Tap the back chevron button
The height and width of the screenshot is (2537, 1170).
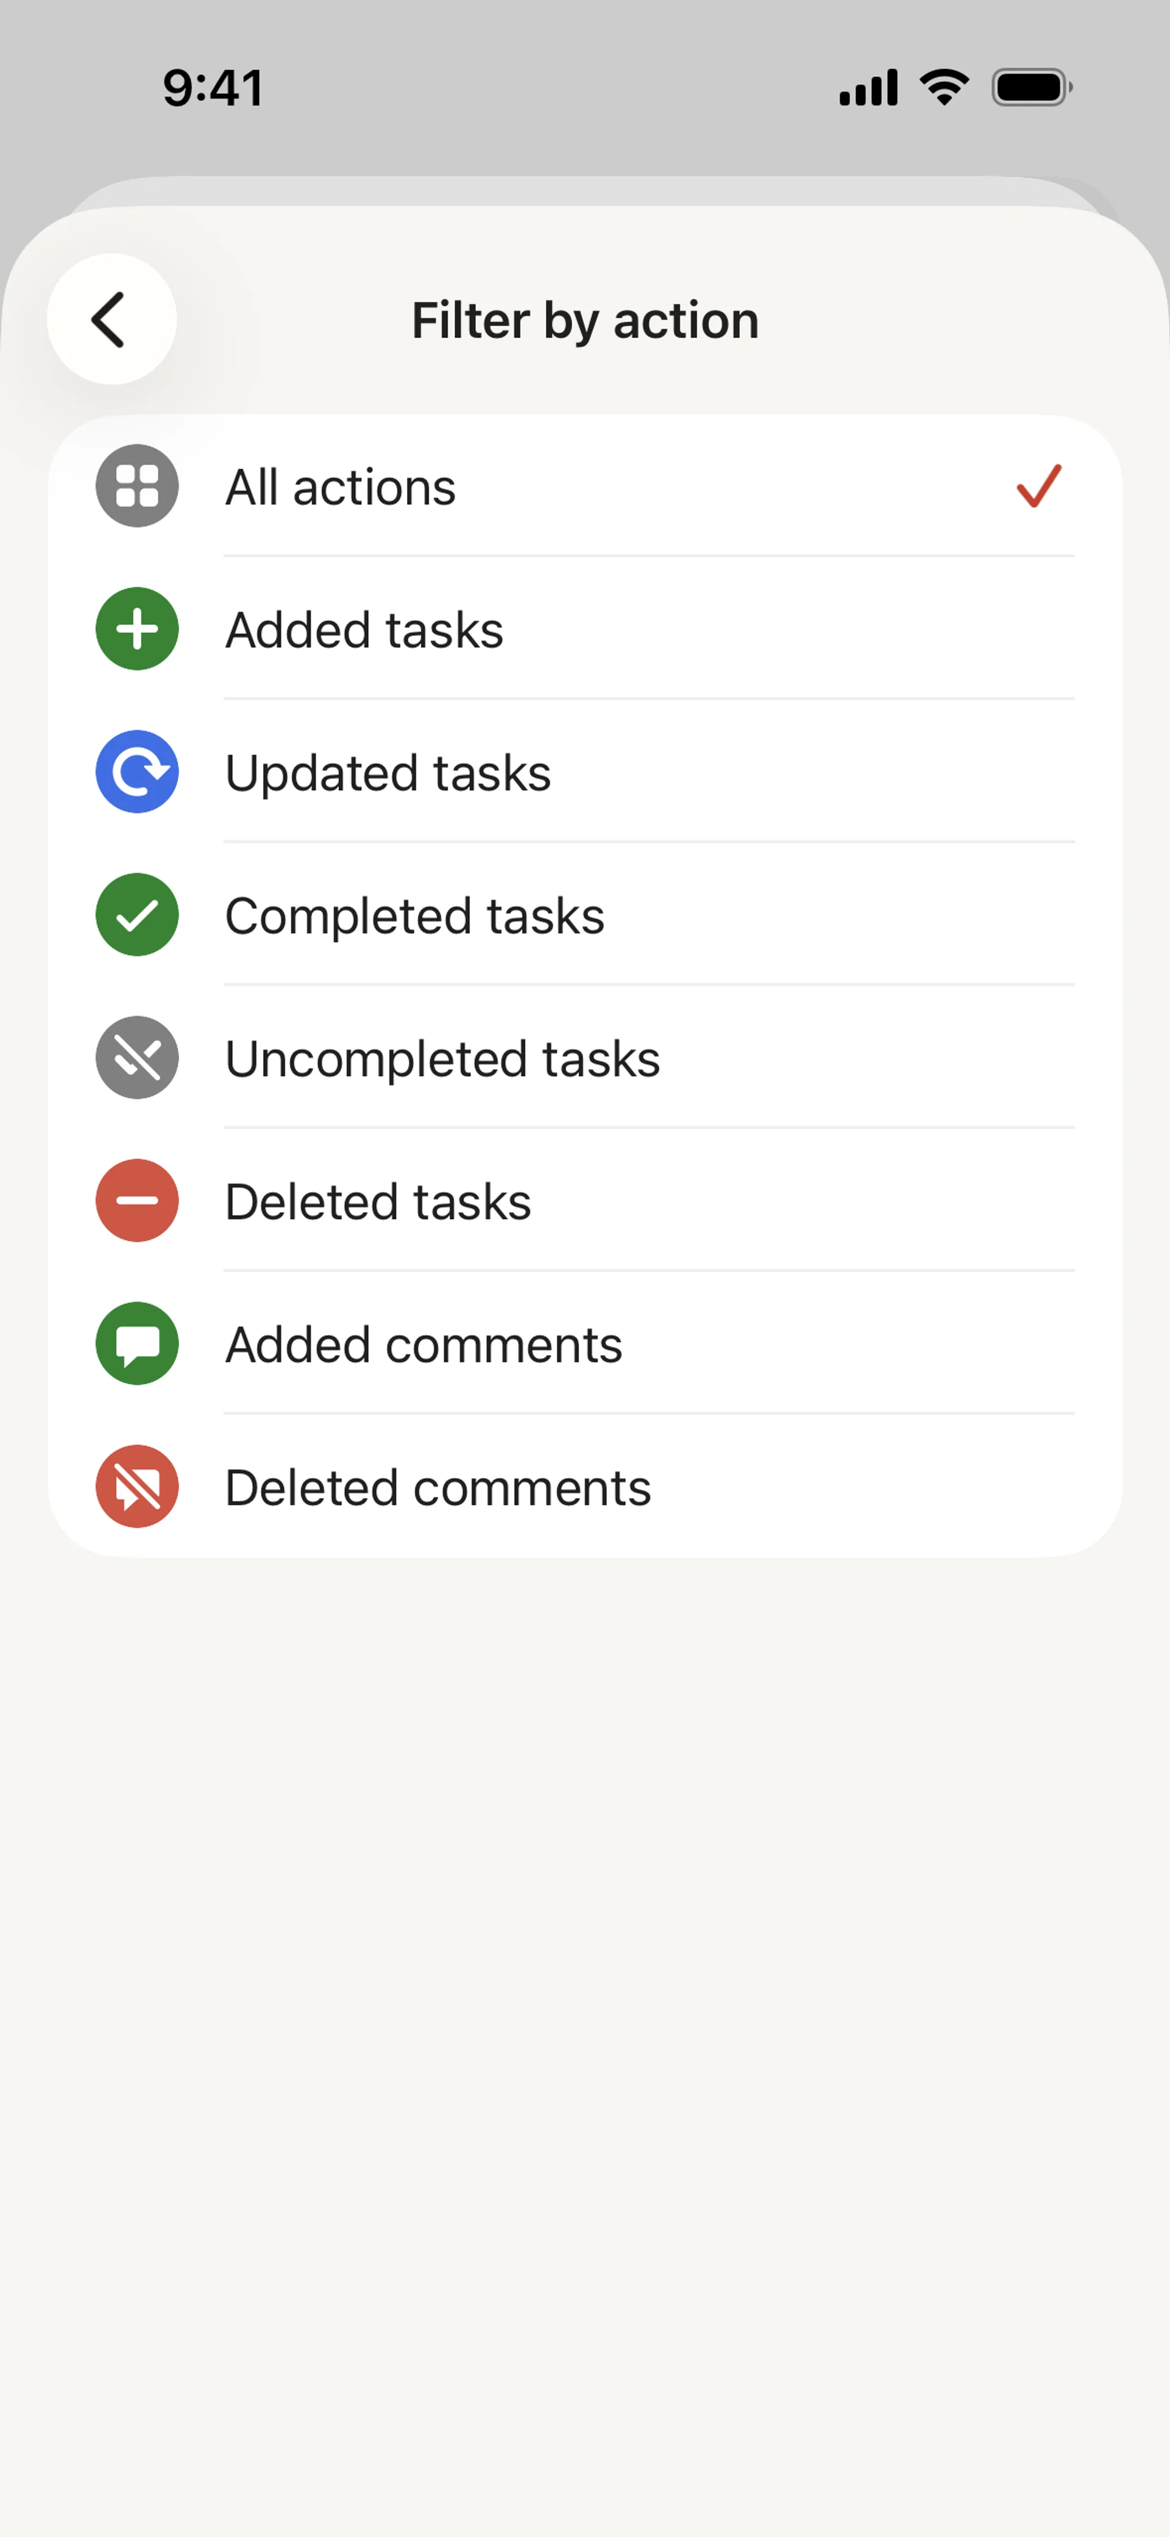[112, 319]
